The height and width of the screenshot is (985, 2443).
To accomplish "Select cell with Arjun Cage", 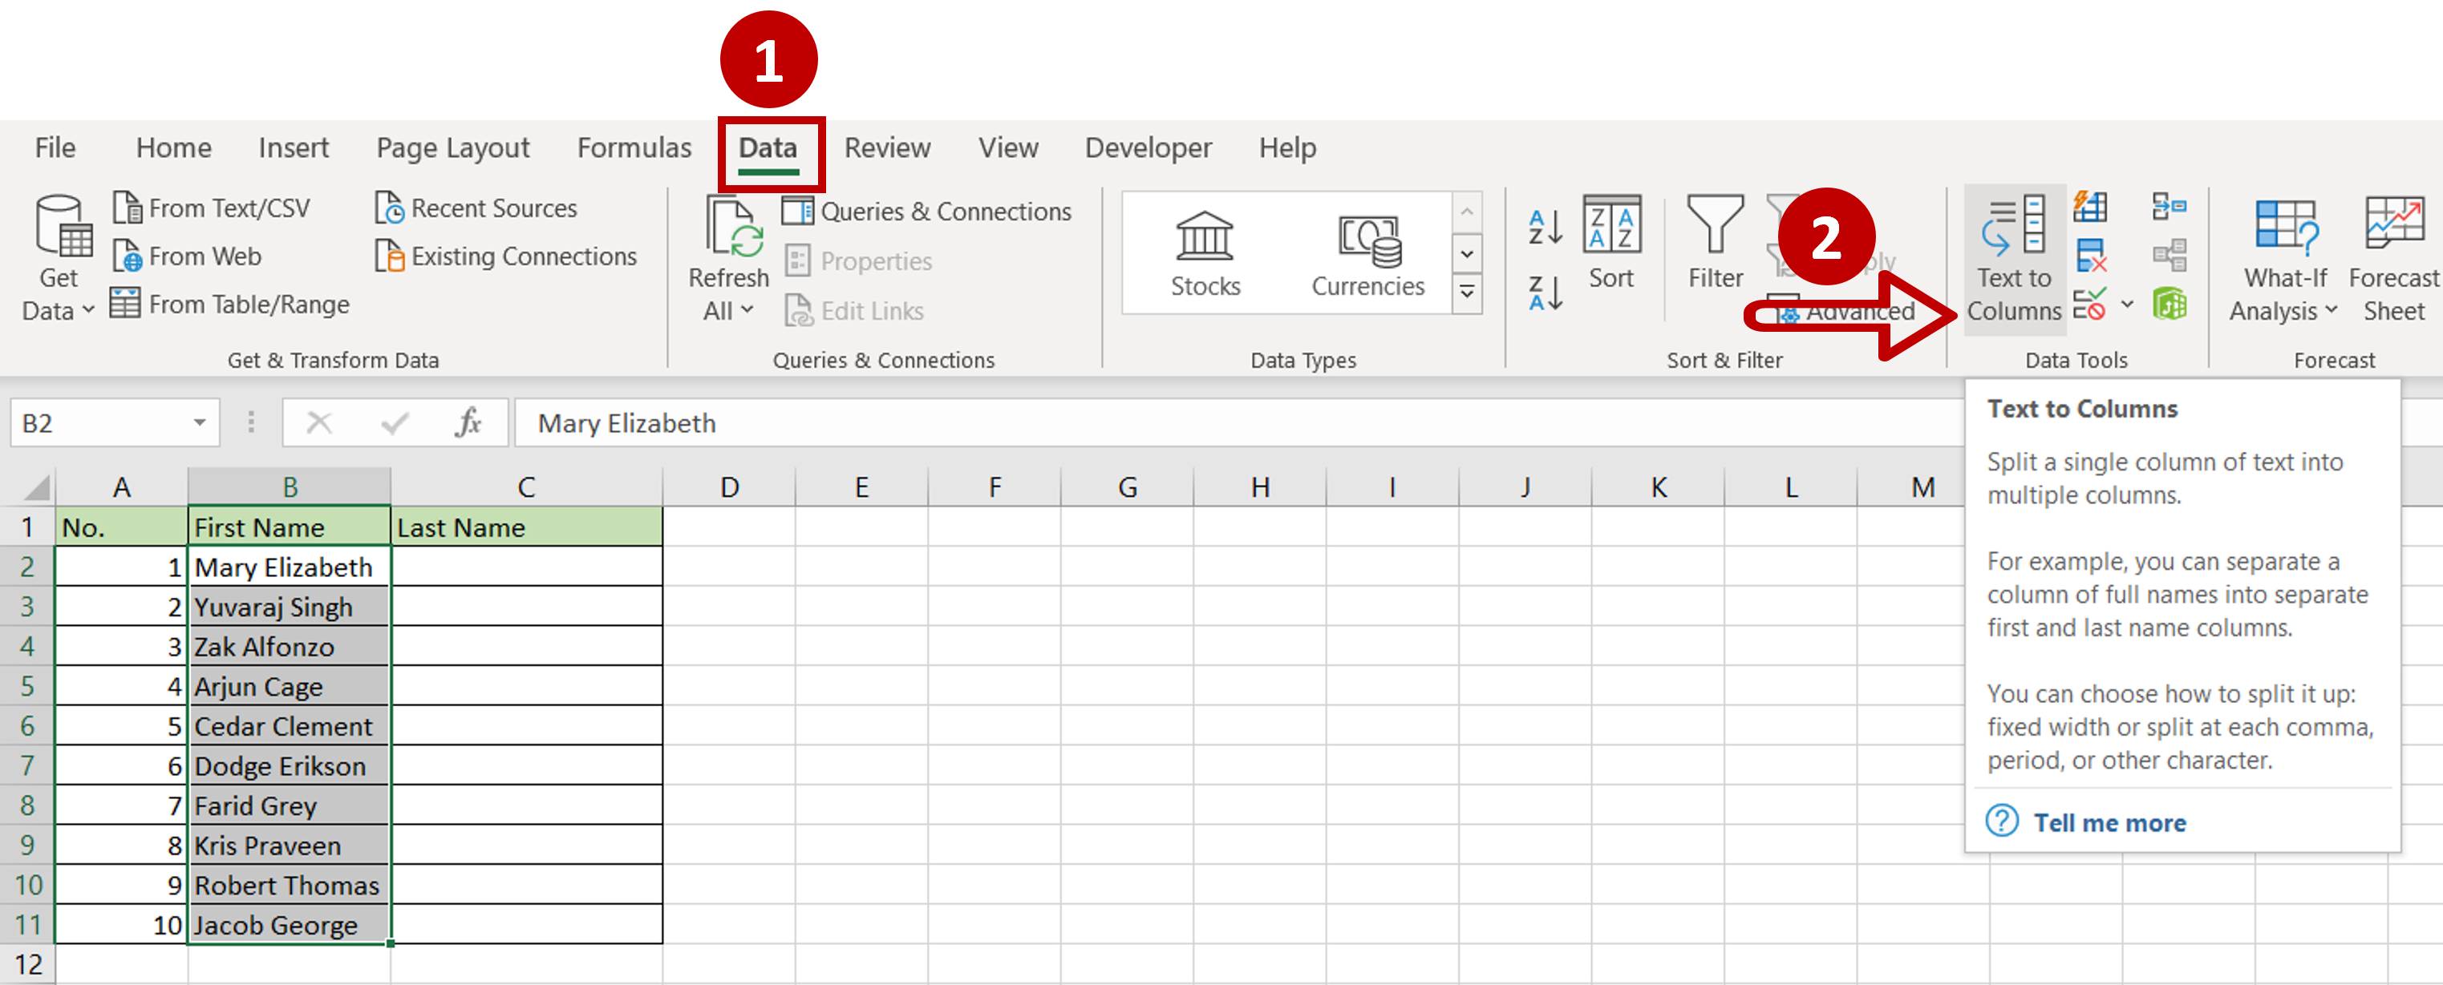I will coord(290,686).
